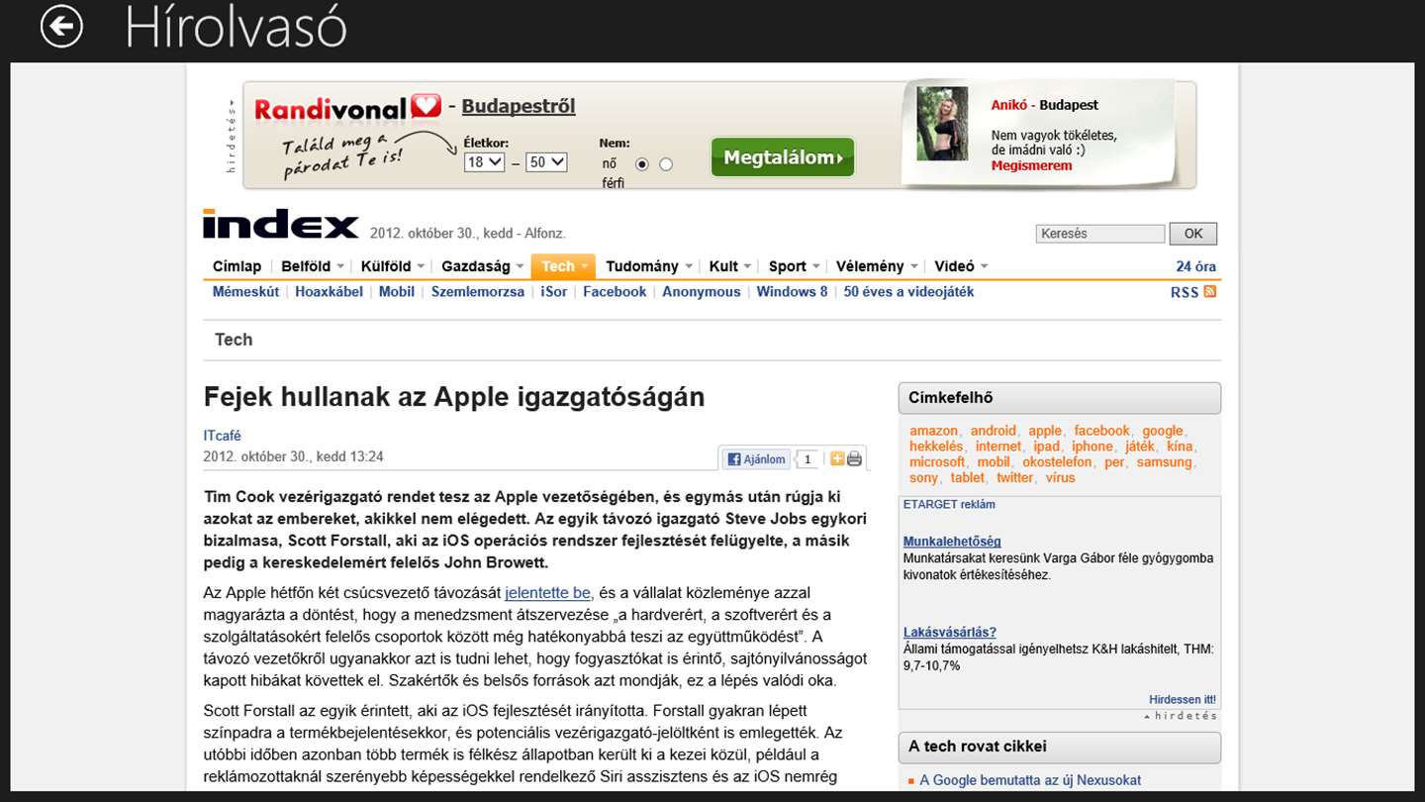This screenshot has width=1425, height=802.
Task: Open the Munkalehetőség ad link
Action: [x=952, y=542]
